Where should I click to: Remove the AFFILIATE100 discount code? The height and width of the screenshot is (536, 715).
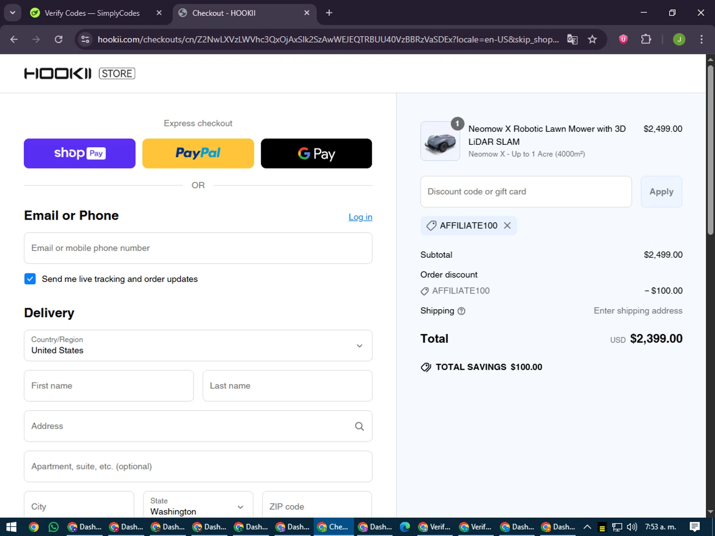507,225
